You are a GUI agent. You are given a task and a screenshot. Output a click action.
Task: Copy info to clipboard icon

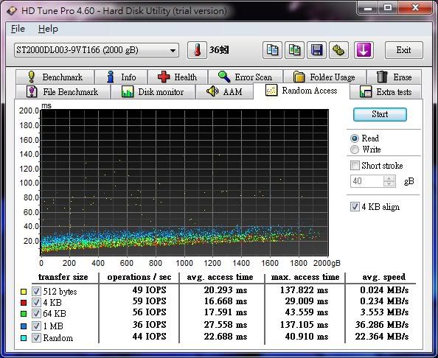[x=272, y=50]
